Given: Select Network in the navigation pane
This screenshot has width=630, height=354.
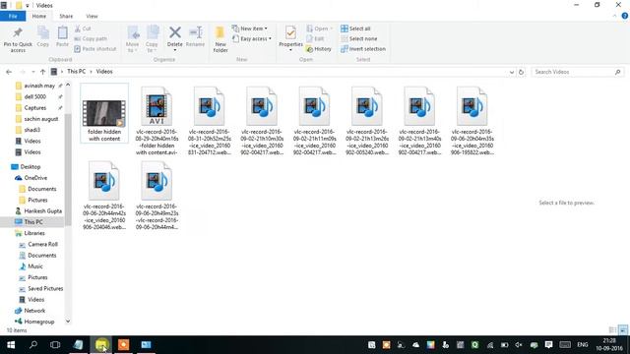Looking at the screenshot, I should click(x=34, y=311).
